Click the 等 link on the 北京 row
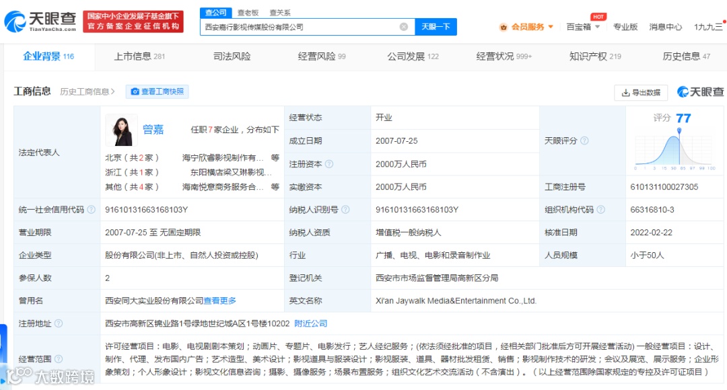727x390 pixels. pyautogui.click(x=275, y=157)
